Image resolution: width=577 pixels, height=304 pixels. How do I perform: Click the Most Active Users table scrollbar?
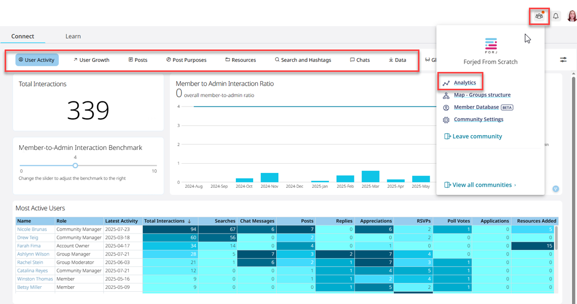click(557, 238)
